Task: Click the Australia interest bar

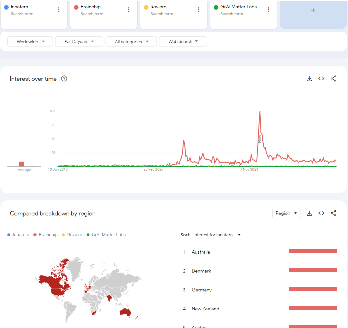Action: click(x=313, y=251)
